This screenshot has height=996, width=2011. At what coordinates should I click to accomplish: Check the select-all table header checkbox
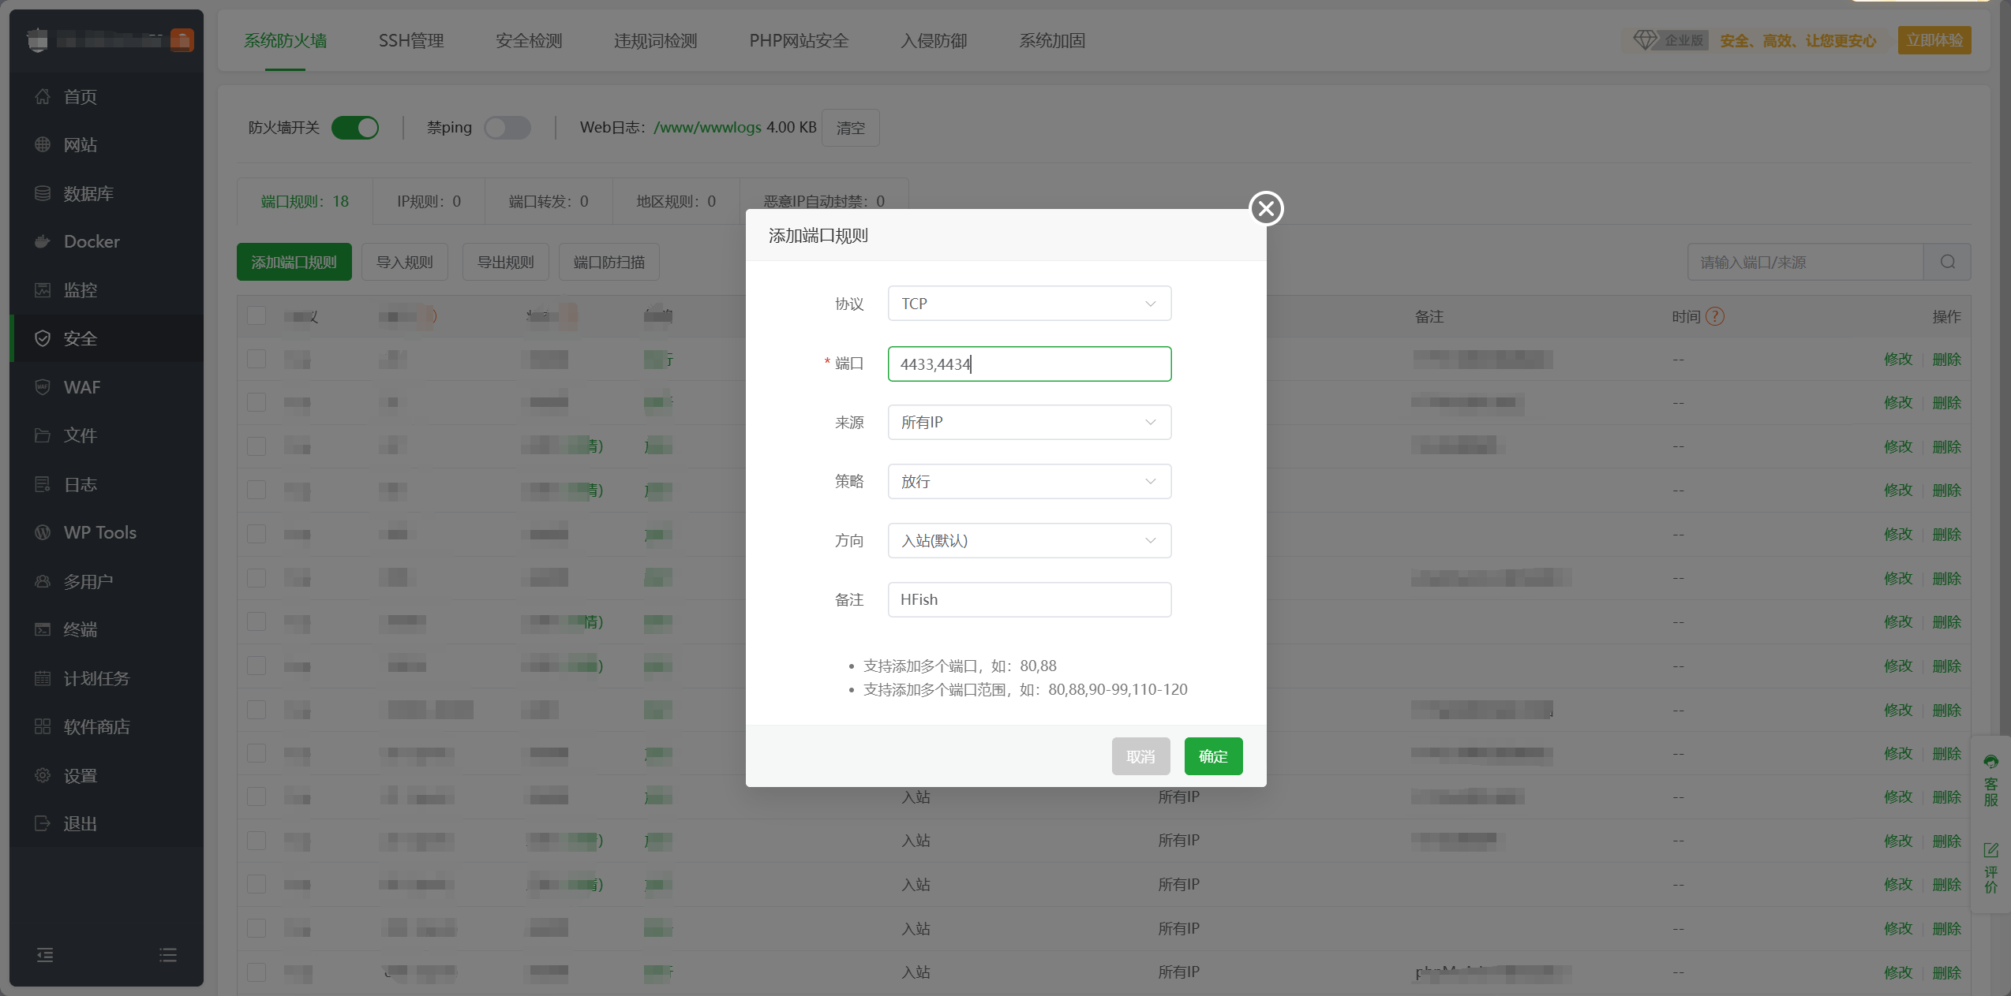pos(257,316)
